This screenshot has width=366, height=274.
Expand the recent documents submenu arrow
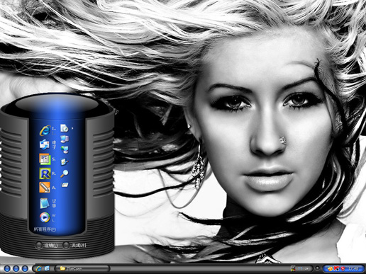click(72, 128)
